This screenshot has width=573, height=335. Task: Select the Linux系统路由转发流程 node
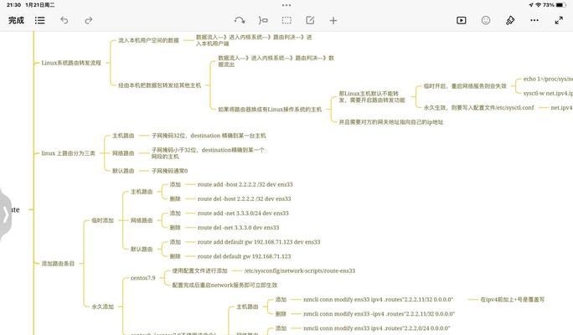[71, 63]
